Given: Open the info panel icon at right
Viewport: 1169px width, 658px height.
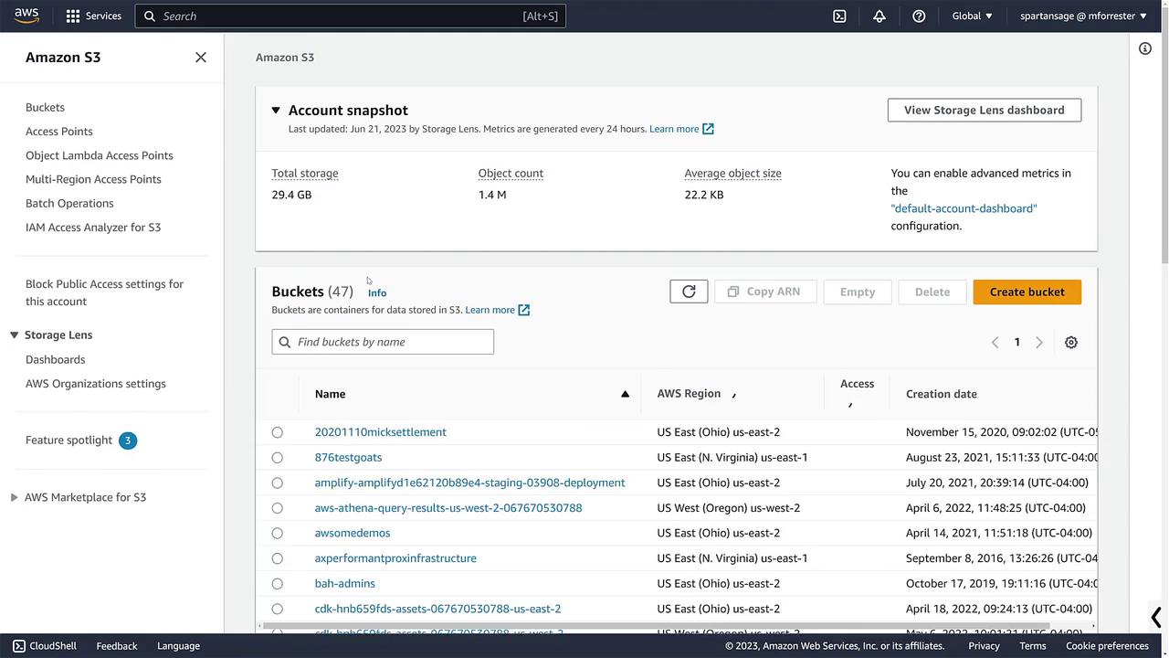Looking at the screenshot, I should point(1145,48).
